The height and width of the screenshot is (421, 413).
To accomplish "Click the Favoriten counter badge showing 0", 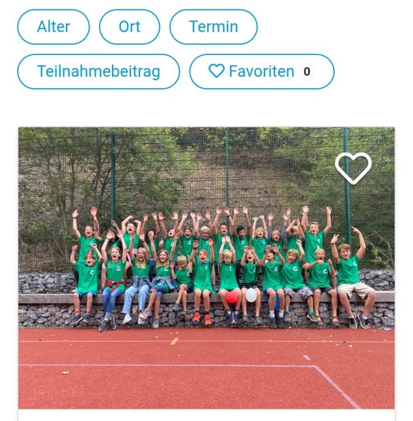I will 306,72.
